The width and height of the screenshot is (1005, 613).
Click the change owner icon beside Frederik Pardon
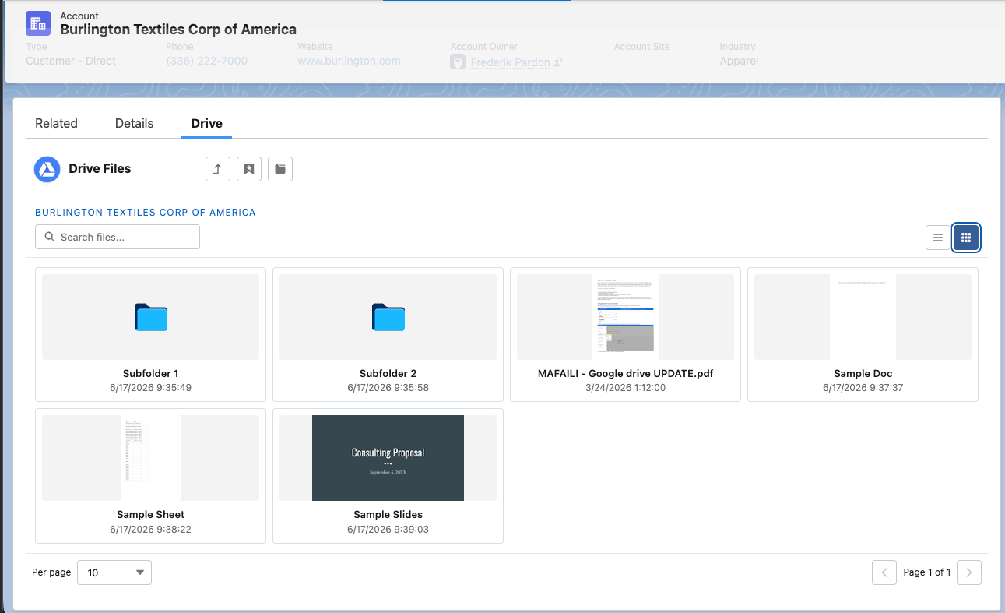point(558,62)
